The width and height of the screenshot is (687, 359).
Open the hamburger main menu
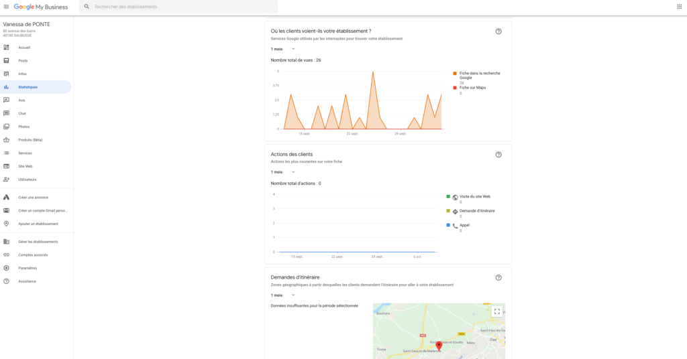point(6,6)
